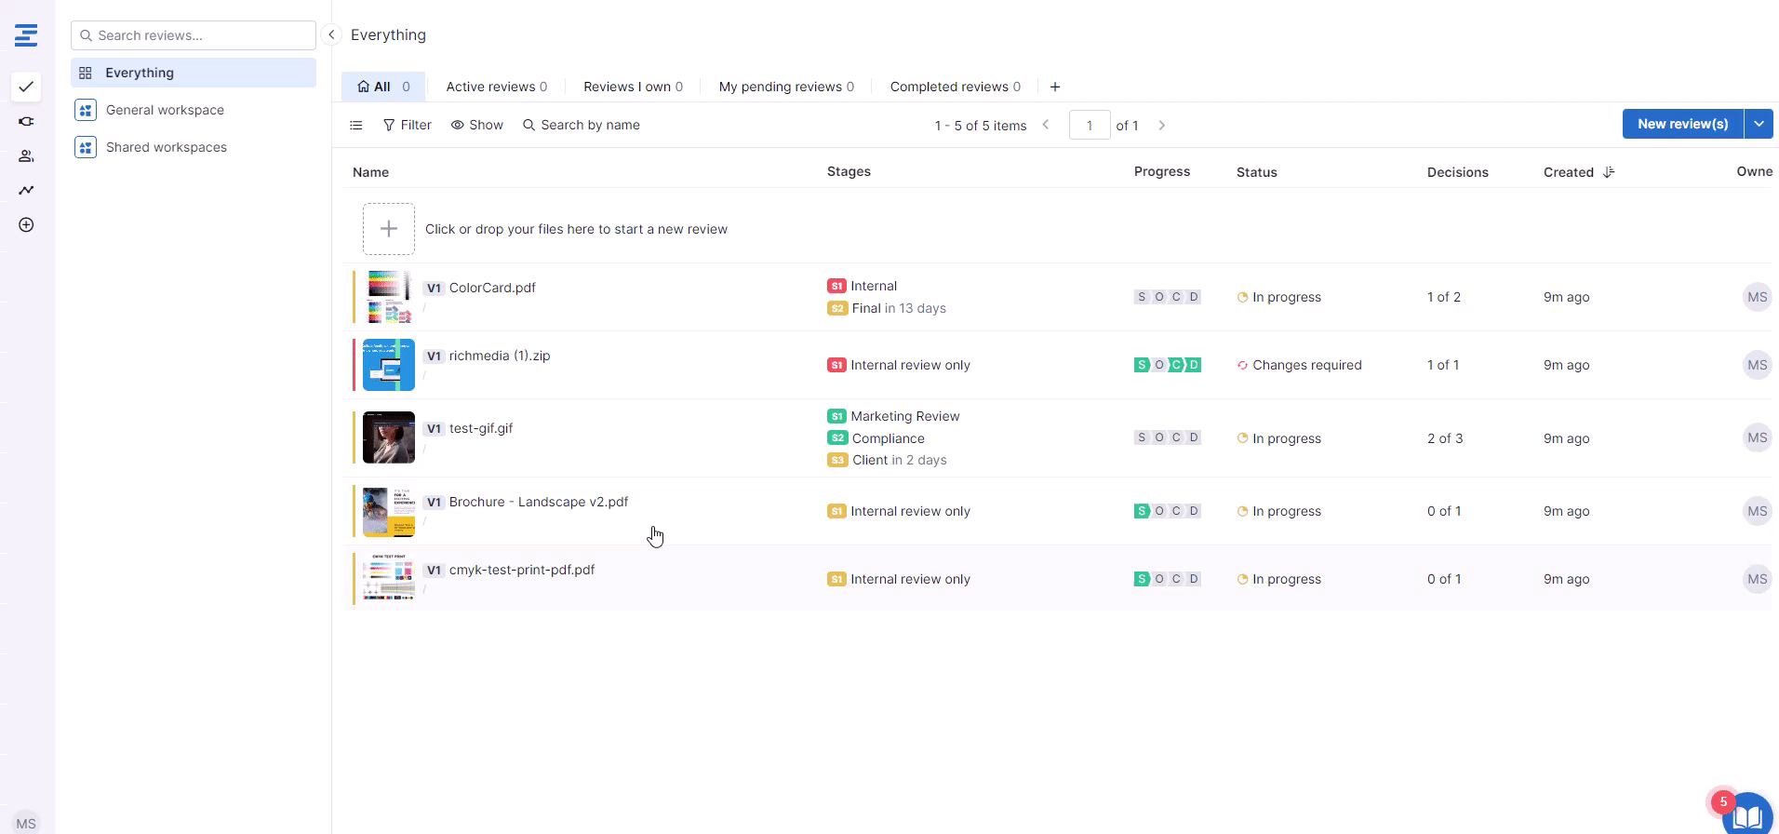The width and height of the screenshot is (1779, 834).
Task: Open the ColorCard.pdf thumbnail
Action: (388, 297)
